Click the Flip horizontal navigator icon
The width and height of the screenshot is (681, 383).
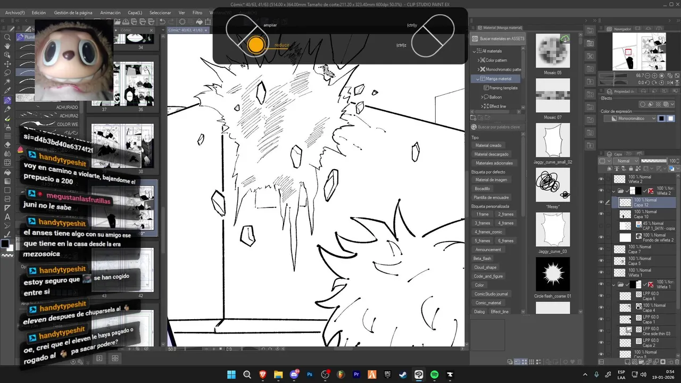click(670, 82)
